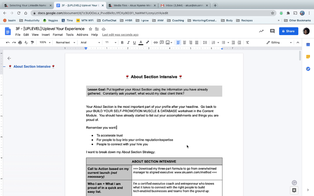The height and width of the screenshot is (196, 314).
Task: Click Decrease indent icon
Action: coord(233,42)
